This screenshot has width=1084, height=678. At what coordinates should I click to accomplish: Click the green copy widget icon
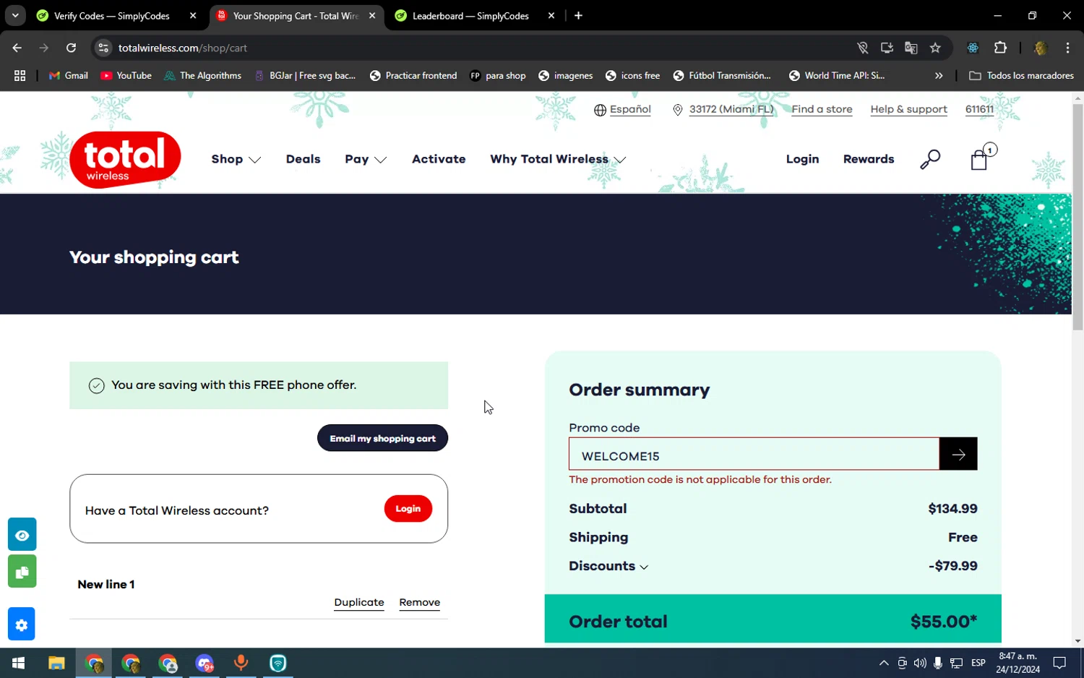(x=22, y=572)
